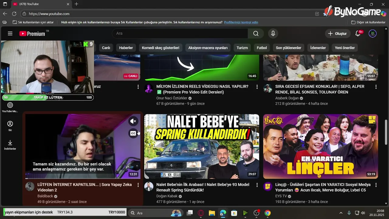The width and height of the screenshot is (389, 219).
Task: Open MİLYON İZLENEN REELS video title
Action: pos(202,89)
